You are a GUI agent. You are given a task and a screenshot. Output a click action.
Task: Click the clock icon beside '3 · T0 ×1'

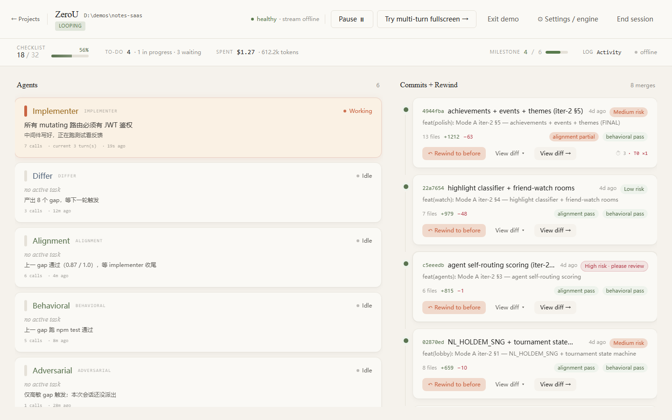[x=618, y=153]
